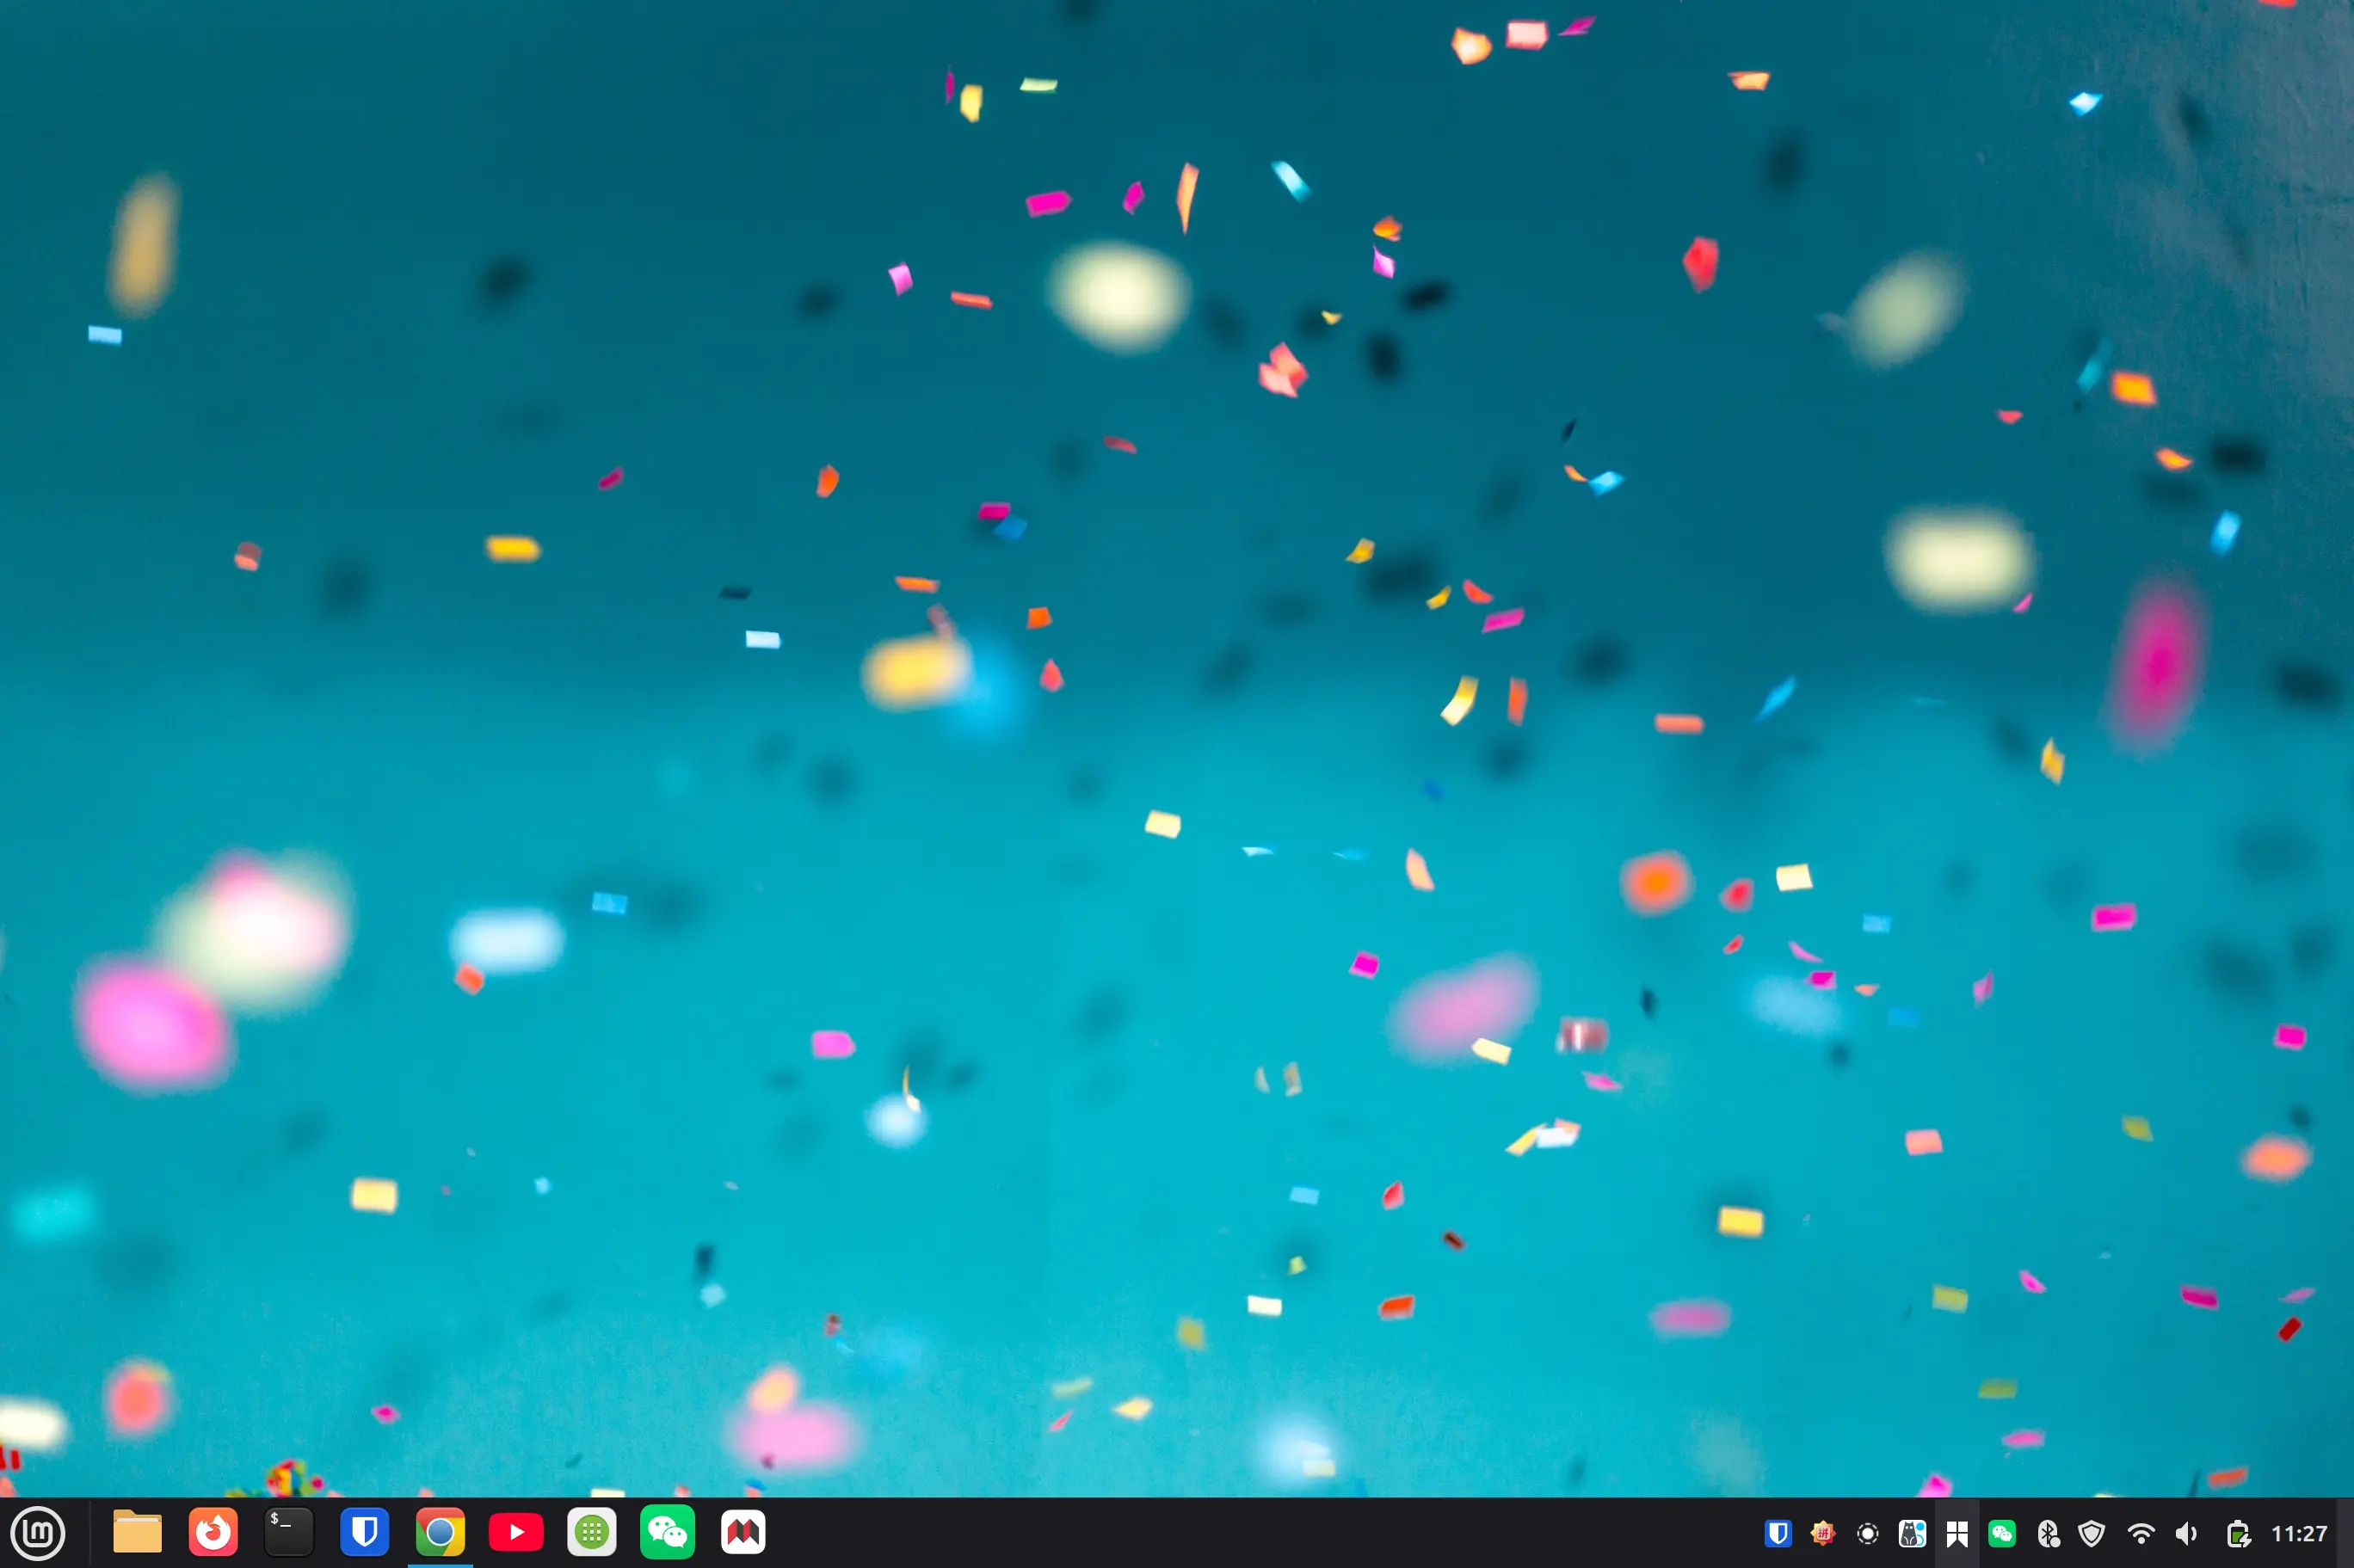Show battery power status
The image size is (2354, 1568).
click(2238, 1534)
